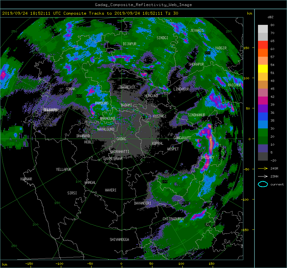Viewport: 287px width, 268px height.
Task: Click the white 23MN arrow legend icon
Action: click(263, 176)
